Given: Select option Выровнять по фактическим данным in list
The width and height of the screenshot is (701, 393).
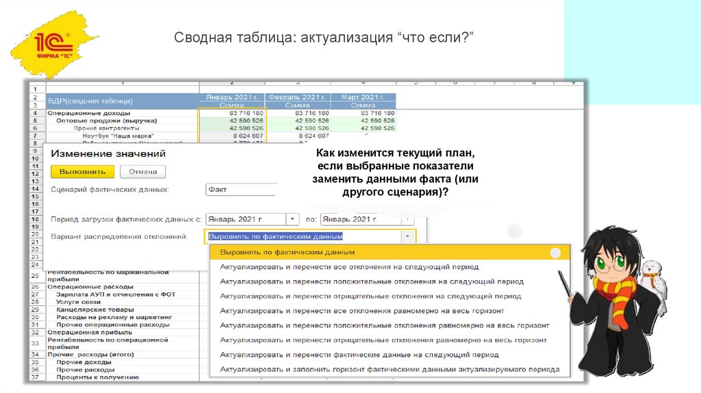Looking at the screenshot, I should pyautogui.click(x=390, y=252).
